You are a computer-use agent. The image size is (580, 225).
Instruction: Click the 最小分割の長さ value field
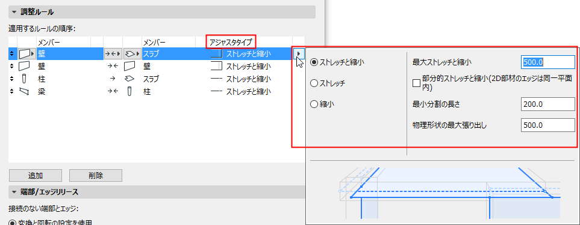[x=548, y=104]
